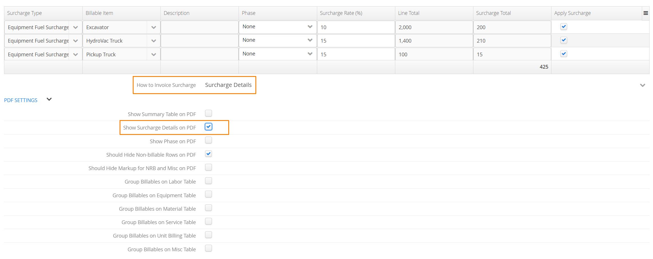Click Description field in Excavator row
Image resolution: width=653 pixels, height=259 pixels.
coord(200,27)
